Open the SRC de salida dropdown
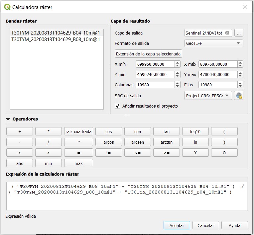Screen dimensions: 254x235 [x=208, y=96]
